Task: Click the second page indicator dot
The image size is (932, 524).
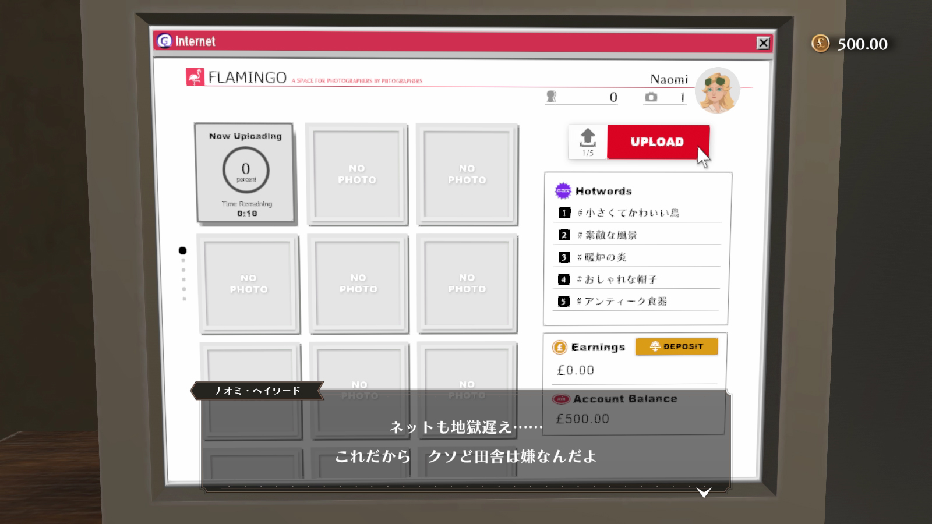Action: (x=183, y=260)
